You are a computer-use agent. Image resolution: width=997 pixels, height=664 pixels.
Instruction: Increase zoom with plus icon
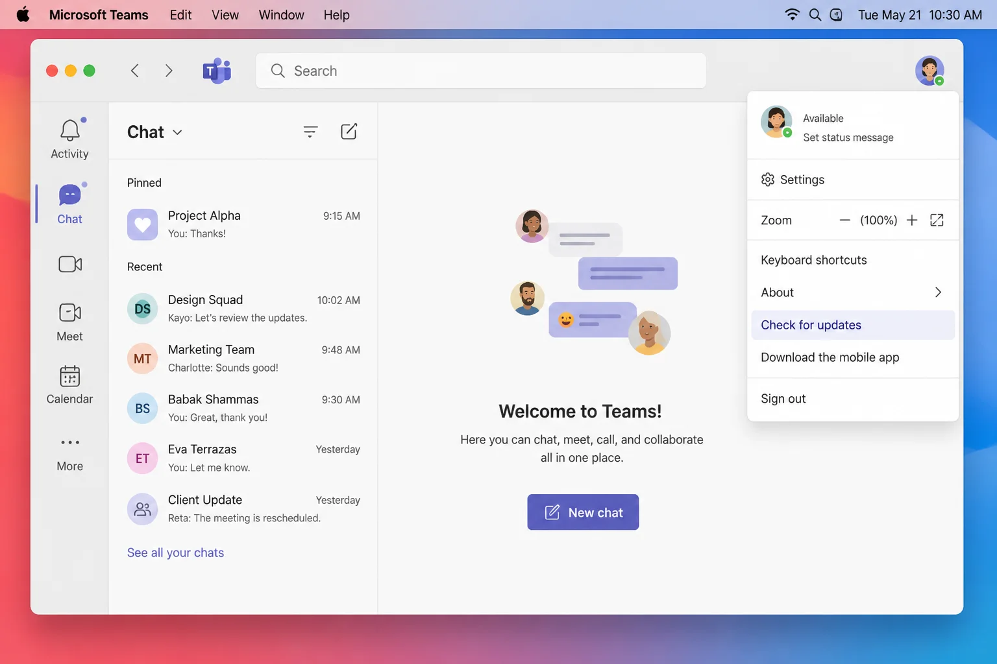click(x=912, y=220)
